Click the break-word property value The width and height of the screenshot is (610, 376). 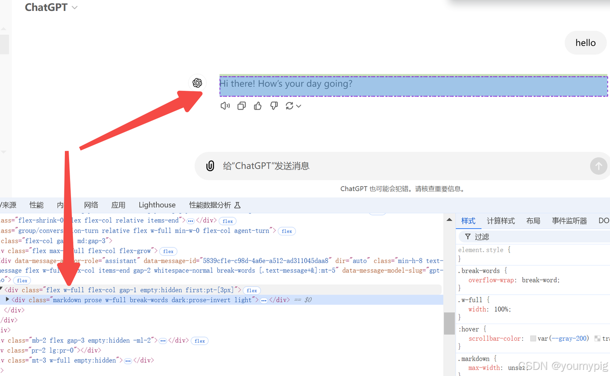(x=540, y=280)
